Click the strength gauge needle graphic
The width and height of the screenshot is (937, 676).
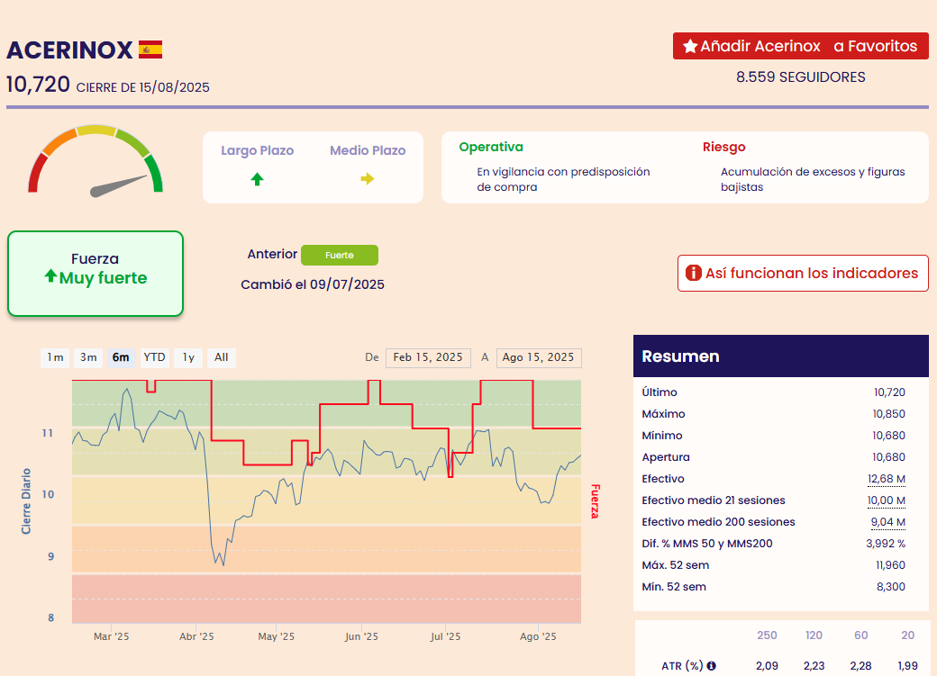click(x=118, y=185)
